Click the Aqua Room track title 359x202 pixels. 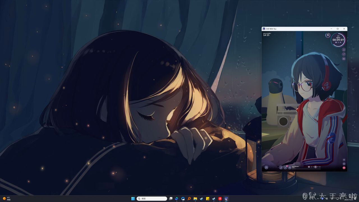click(295, 166)
